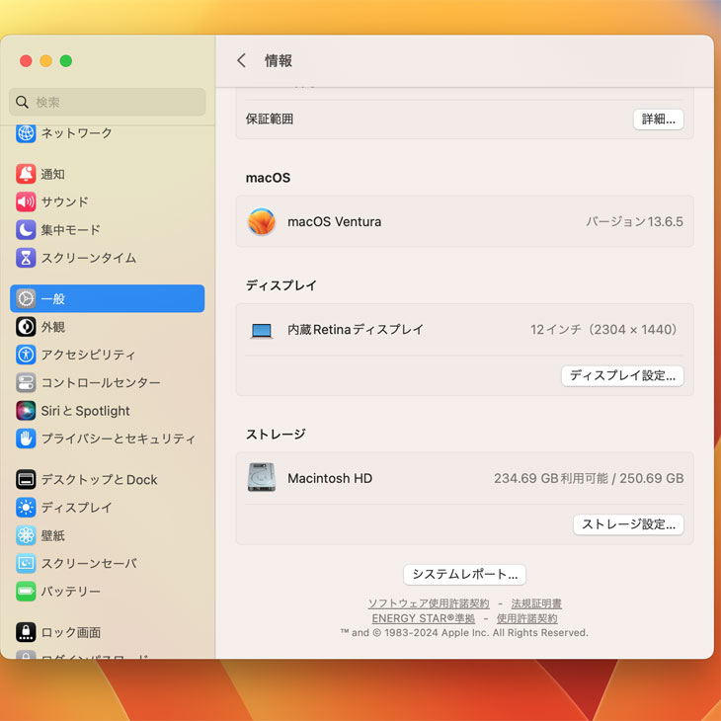
Task: Select the 通知 (Notifications) bell icon
Action: click(26, 174)
